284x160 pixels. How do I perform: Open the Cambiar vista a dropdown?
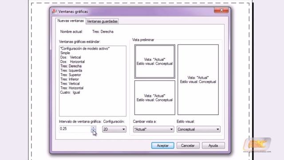coord(154,129)
